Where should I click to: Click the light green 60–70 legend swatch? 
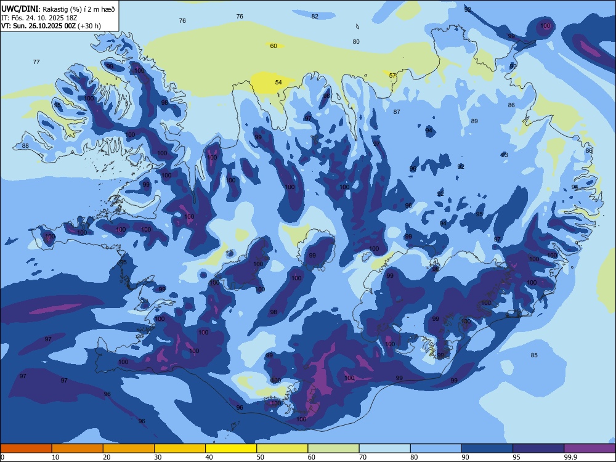click(333, 448)
